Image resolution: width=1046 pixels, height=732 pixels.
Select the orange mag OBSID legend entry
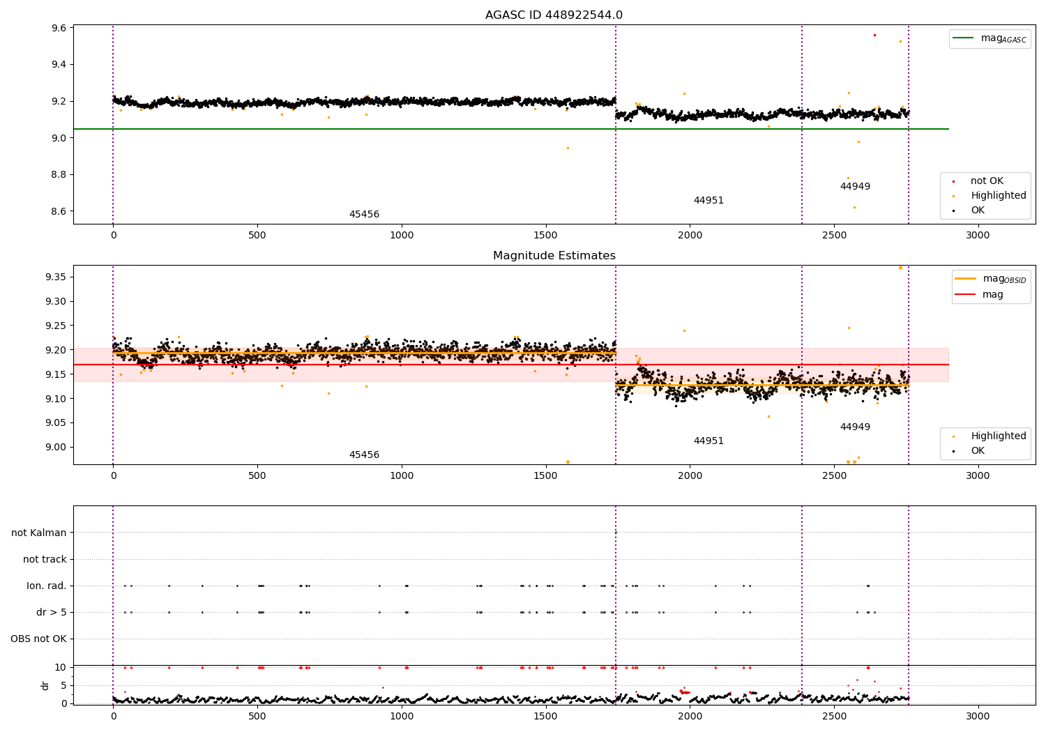(x=991, y=279)
